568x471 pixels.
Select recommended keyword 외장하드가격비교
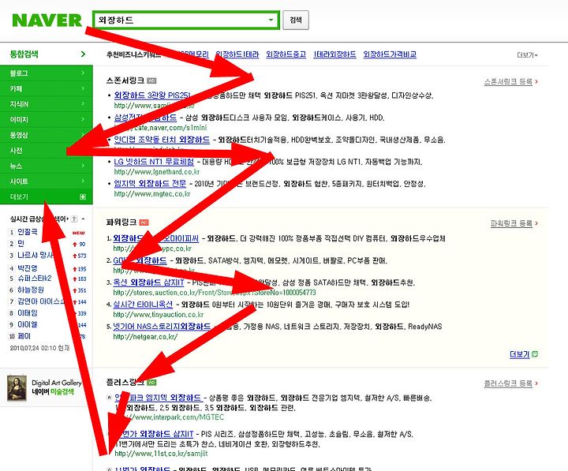(x=390, y=54)
